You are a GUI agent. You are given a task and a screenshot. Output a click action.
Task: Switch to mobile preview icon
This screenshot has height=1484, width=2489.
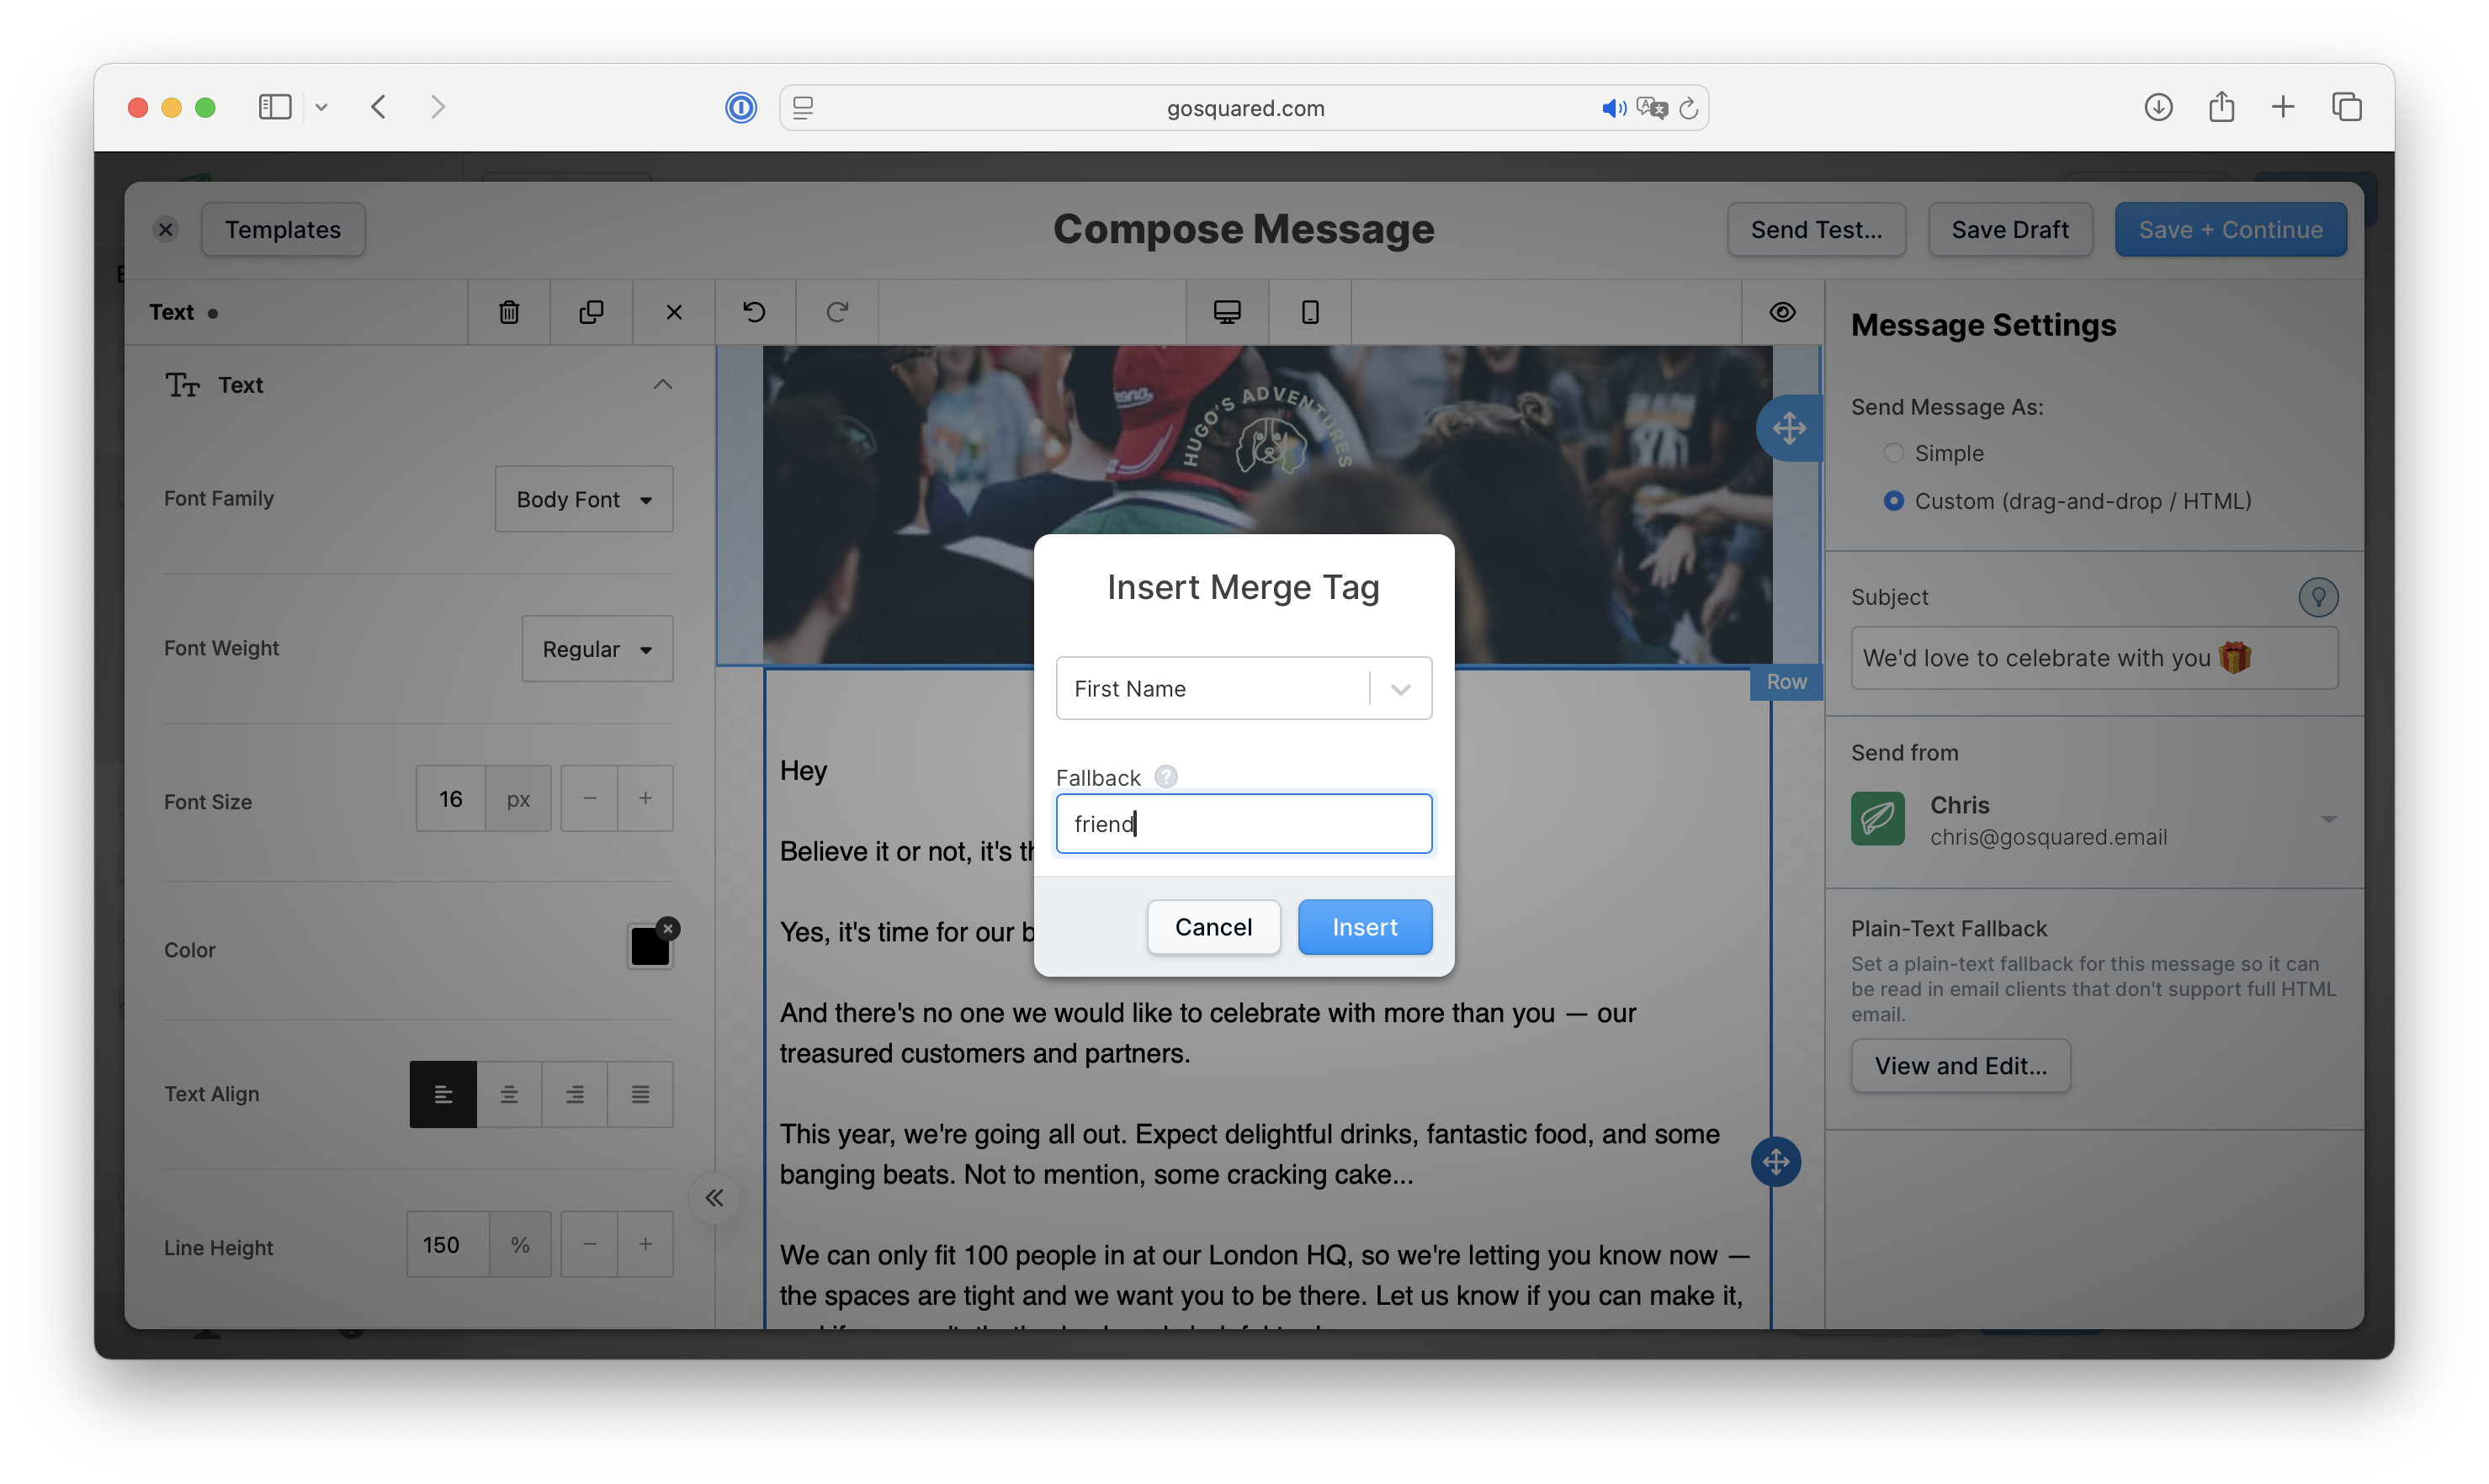[1310, 312]
